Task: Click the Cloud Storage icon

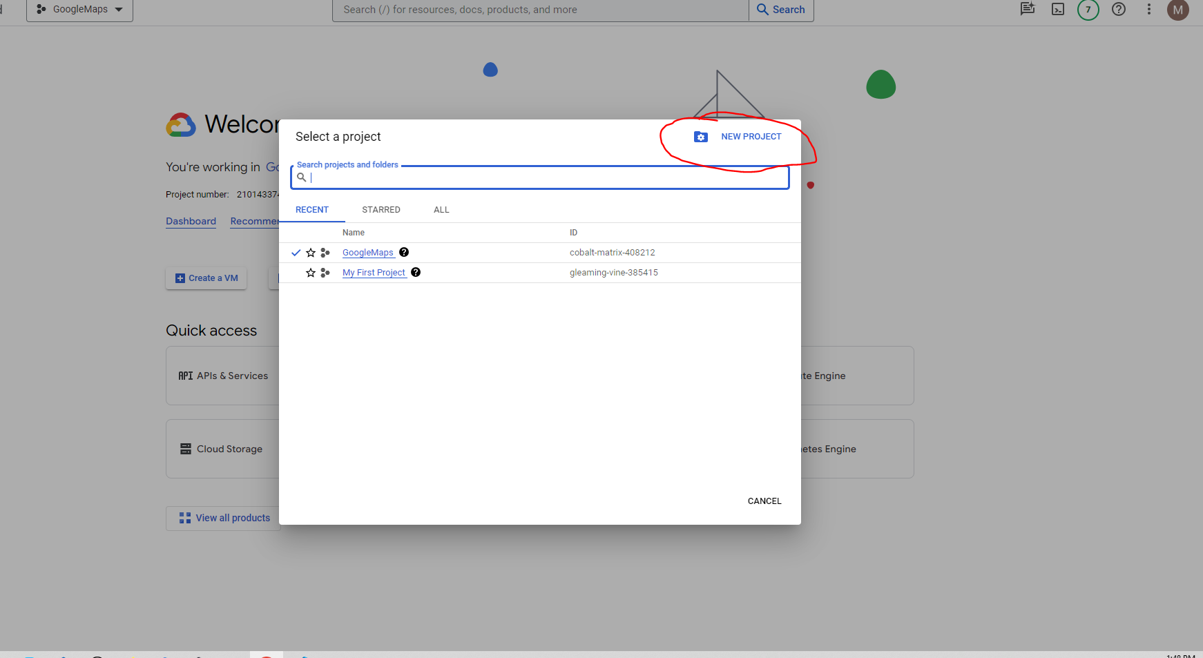Action: click(186, 449)
